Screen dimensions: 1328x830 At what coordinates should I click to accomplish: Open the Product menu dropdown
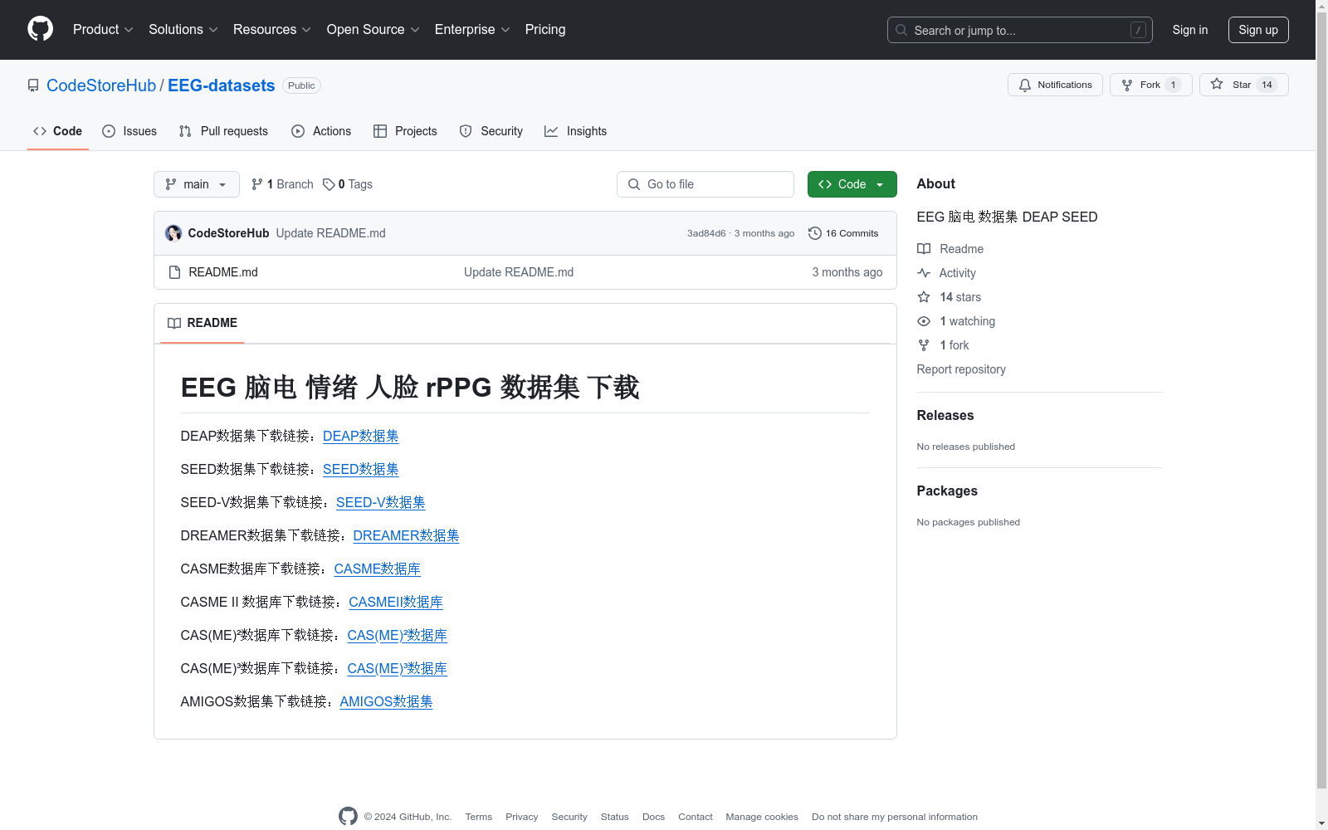103,30
